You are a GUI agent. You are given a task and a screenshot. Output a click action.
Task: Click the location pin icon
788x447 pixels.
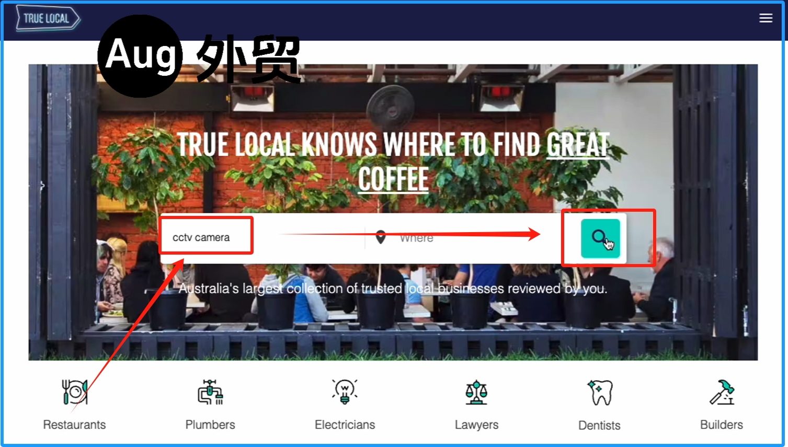381,237
